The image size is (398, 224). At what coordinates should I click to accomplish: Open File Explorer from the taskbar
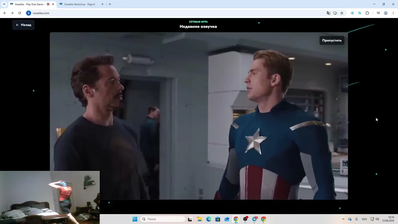click(200, 219)
